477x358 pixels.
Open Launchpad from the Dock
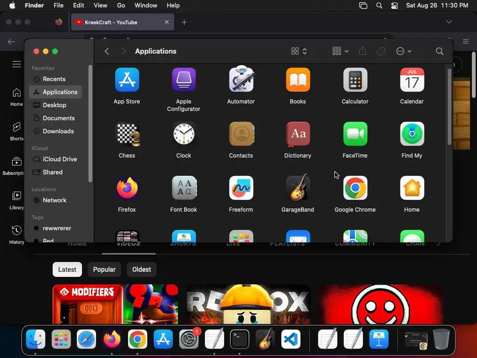(x=61, y=339)
